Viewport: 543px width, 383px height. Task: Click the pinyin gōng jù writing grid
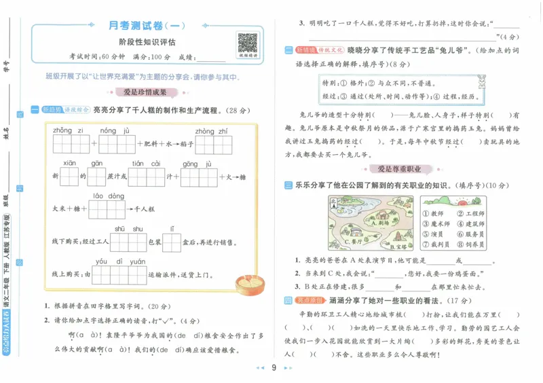coord(199,178)
